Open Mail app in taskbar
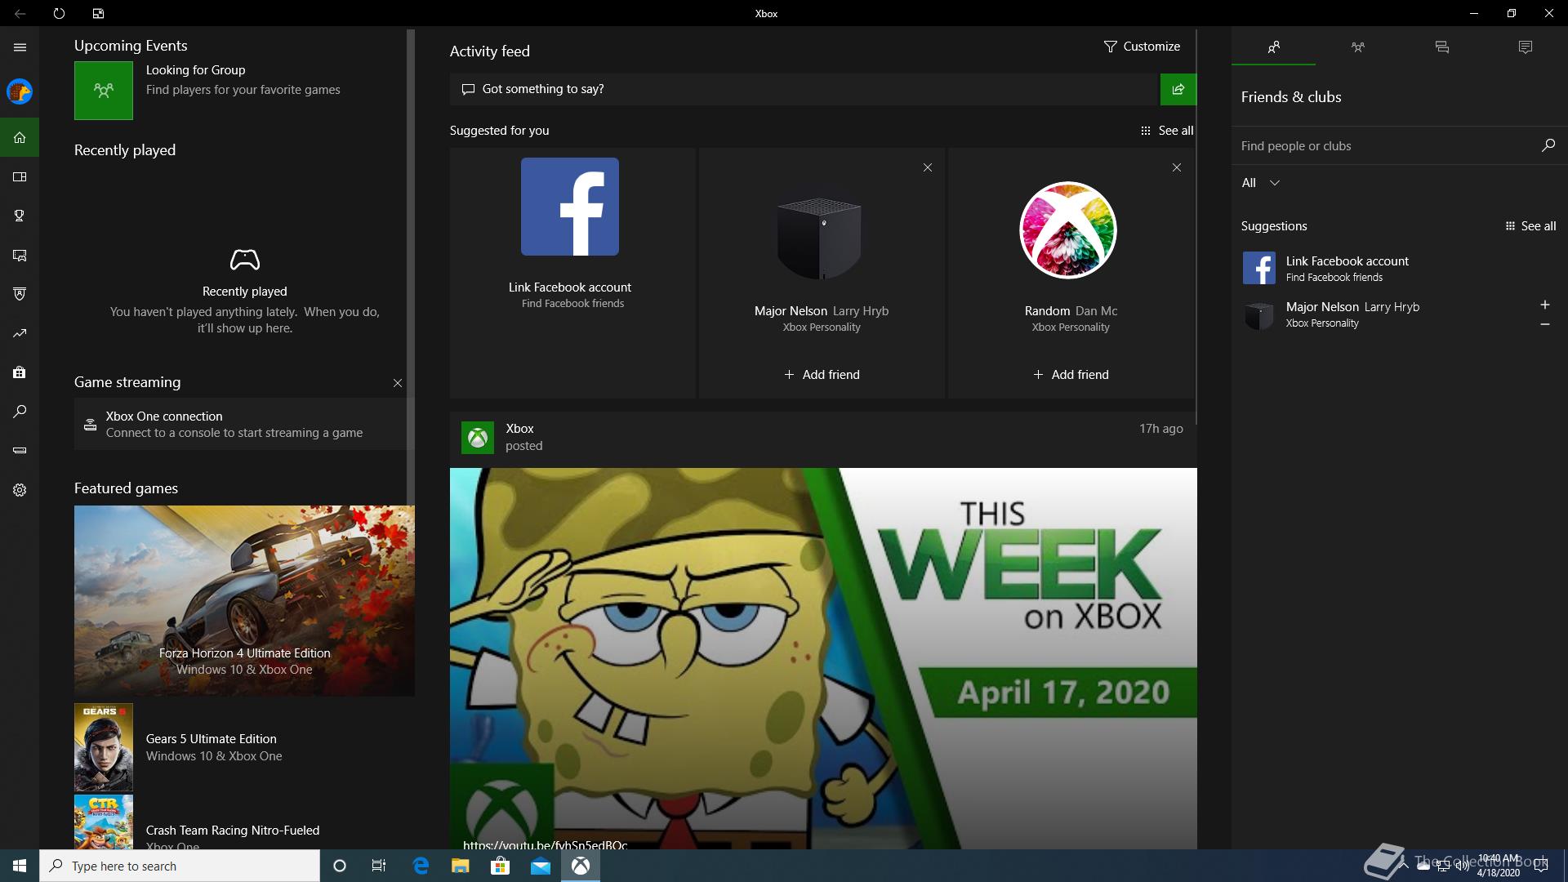1568x882 pixels. 541,866
